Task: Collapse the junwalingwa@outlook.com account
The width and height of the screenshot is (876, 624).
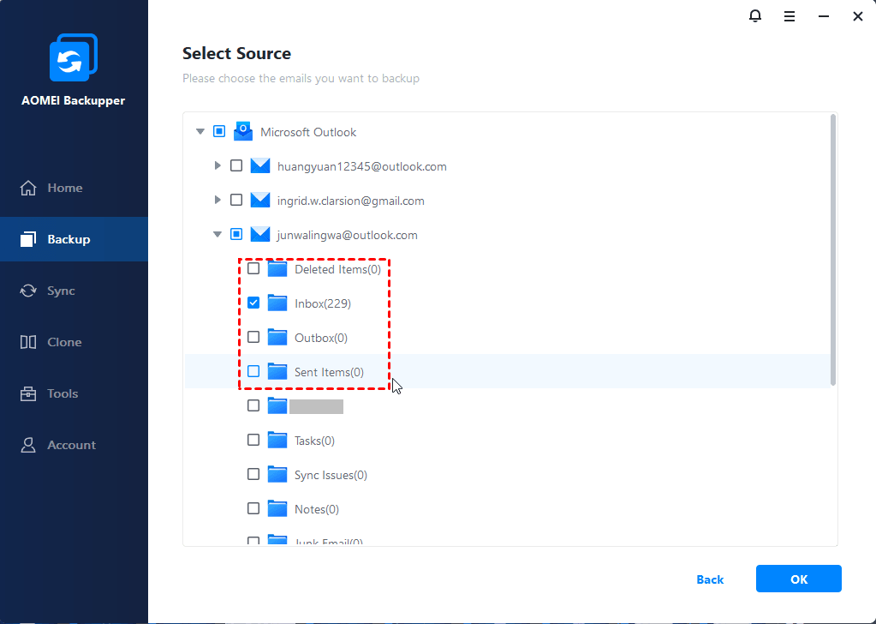Action: coord(218,234)
